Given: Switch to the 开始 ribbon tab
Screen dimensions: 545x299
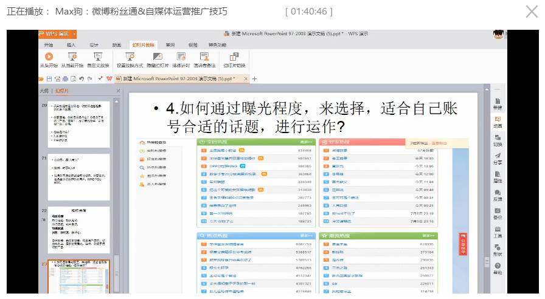Looking at the screenshot, I should click(49, 45).
